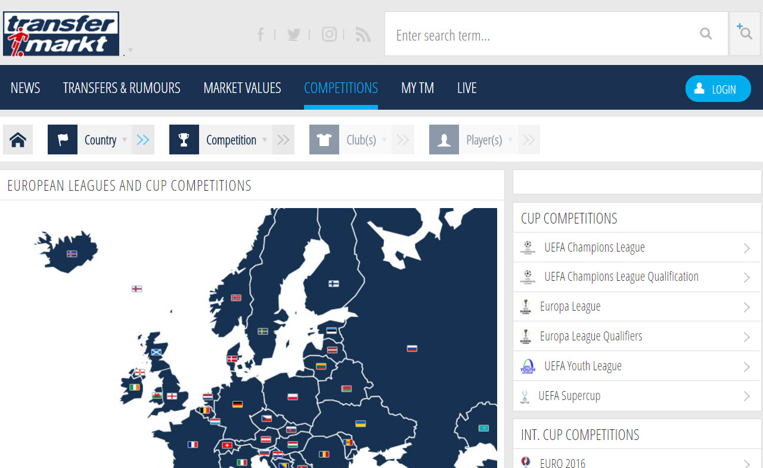Viewport: 763px width, 468px height.
Task: Select the Norway flag on the map
Action: [x=236, y=297]
